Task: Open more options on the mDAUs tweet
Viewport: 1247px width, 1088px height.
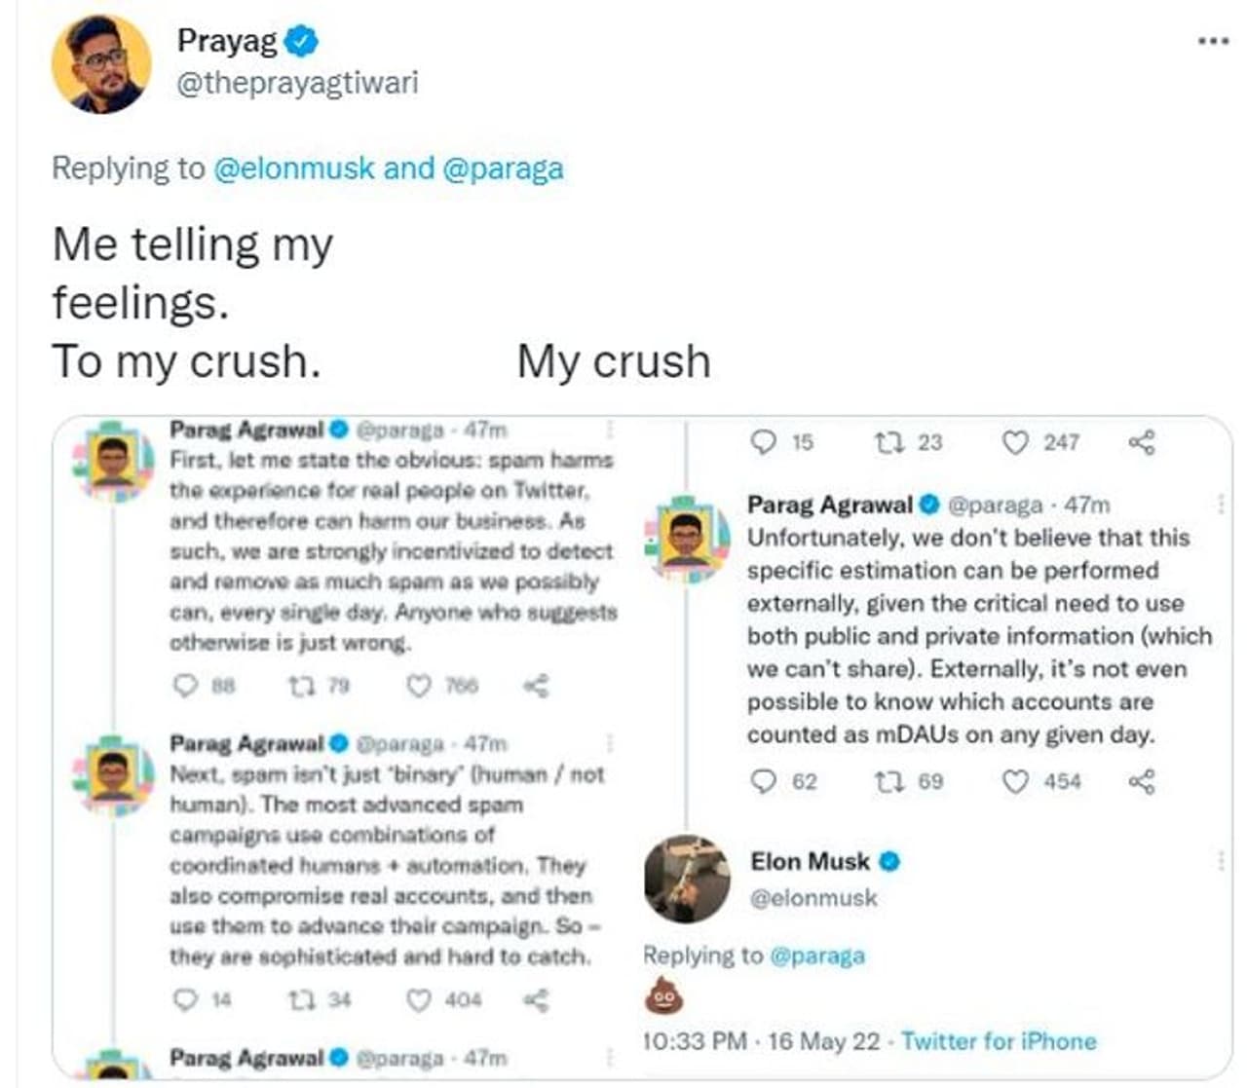Action: 1221,504
